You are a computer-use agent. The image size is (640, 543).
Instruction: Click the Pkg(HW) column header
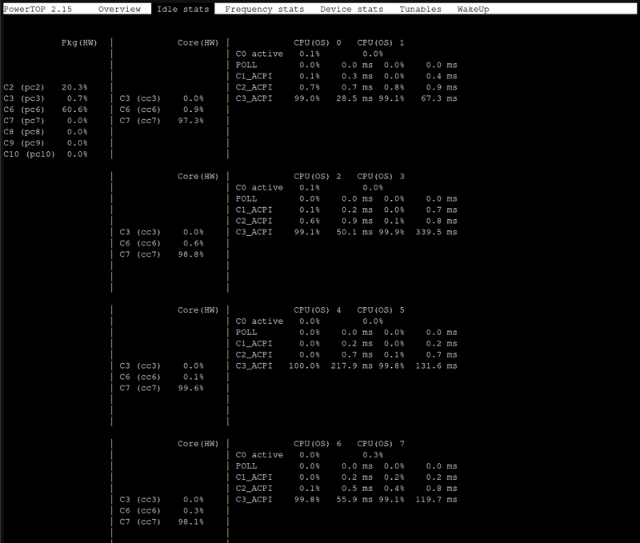pos(79,42)
